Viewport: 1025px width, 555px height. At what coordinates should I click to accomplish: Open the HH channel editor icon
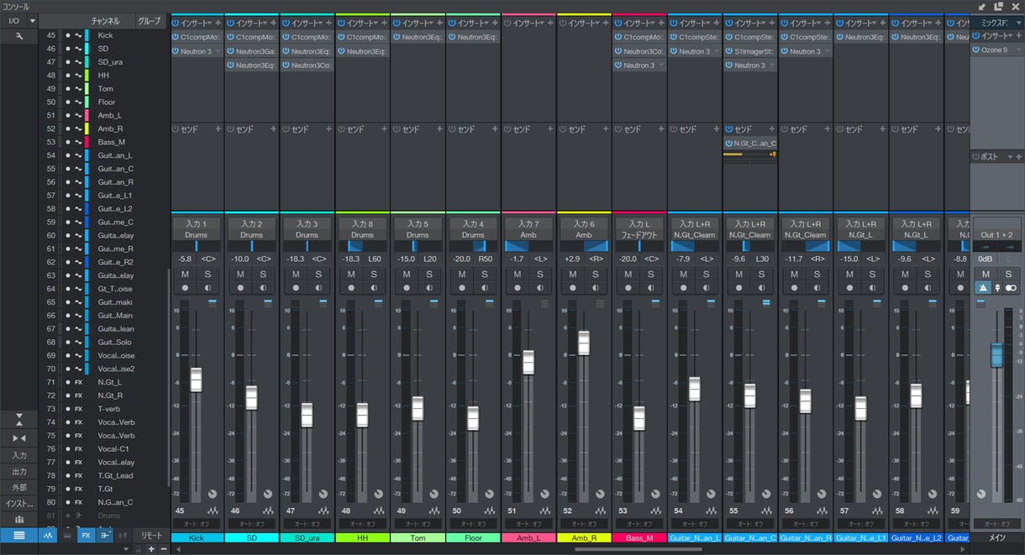point(379,510)
